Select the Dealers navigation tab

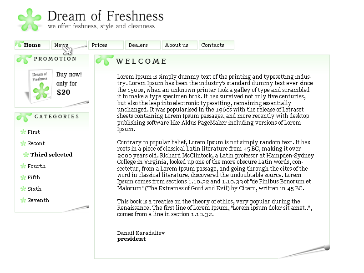click(138, 45)
